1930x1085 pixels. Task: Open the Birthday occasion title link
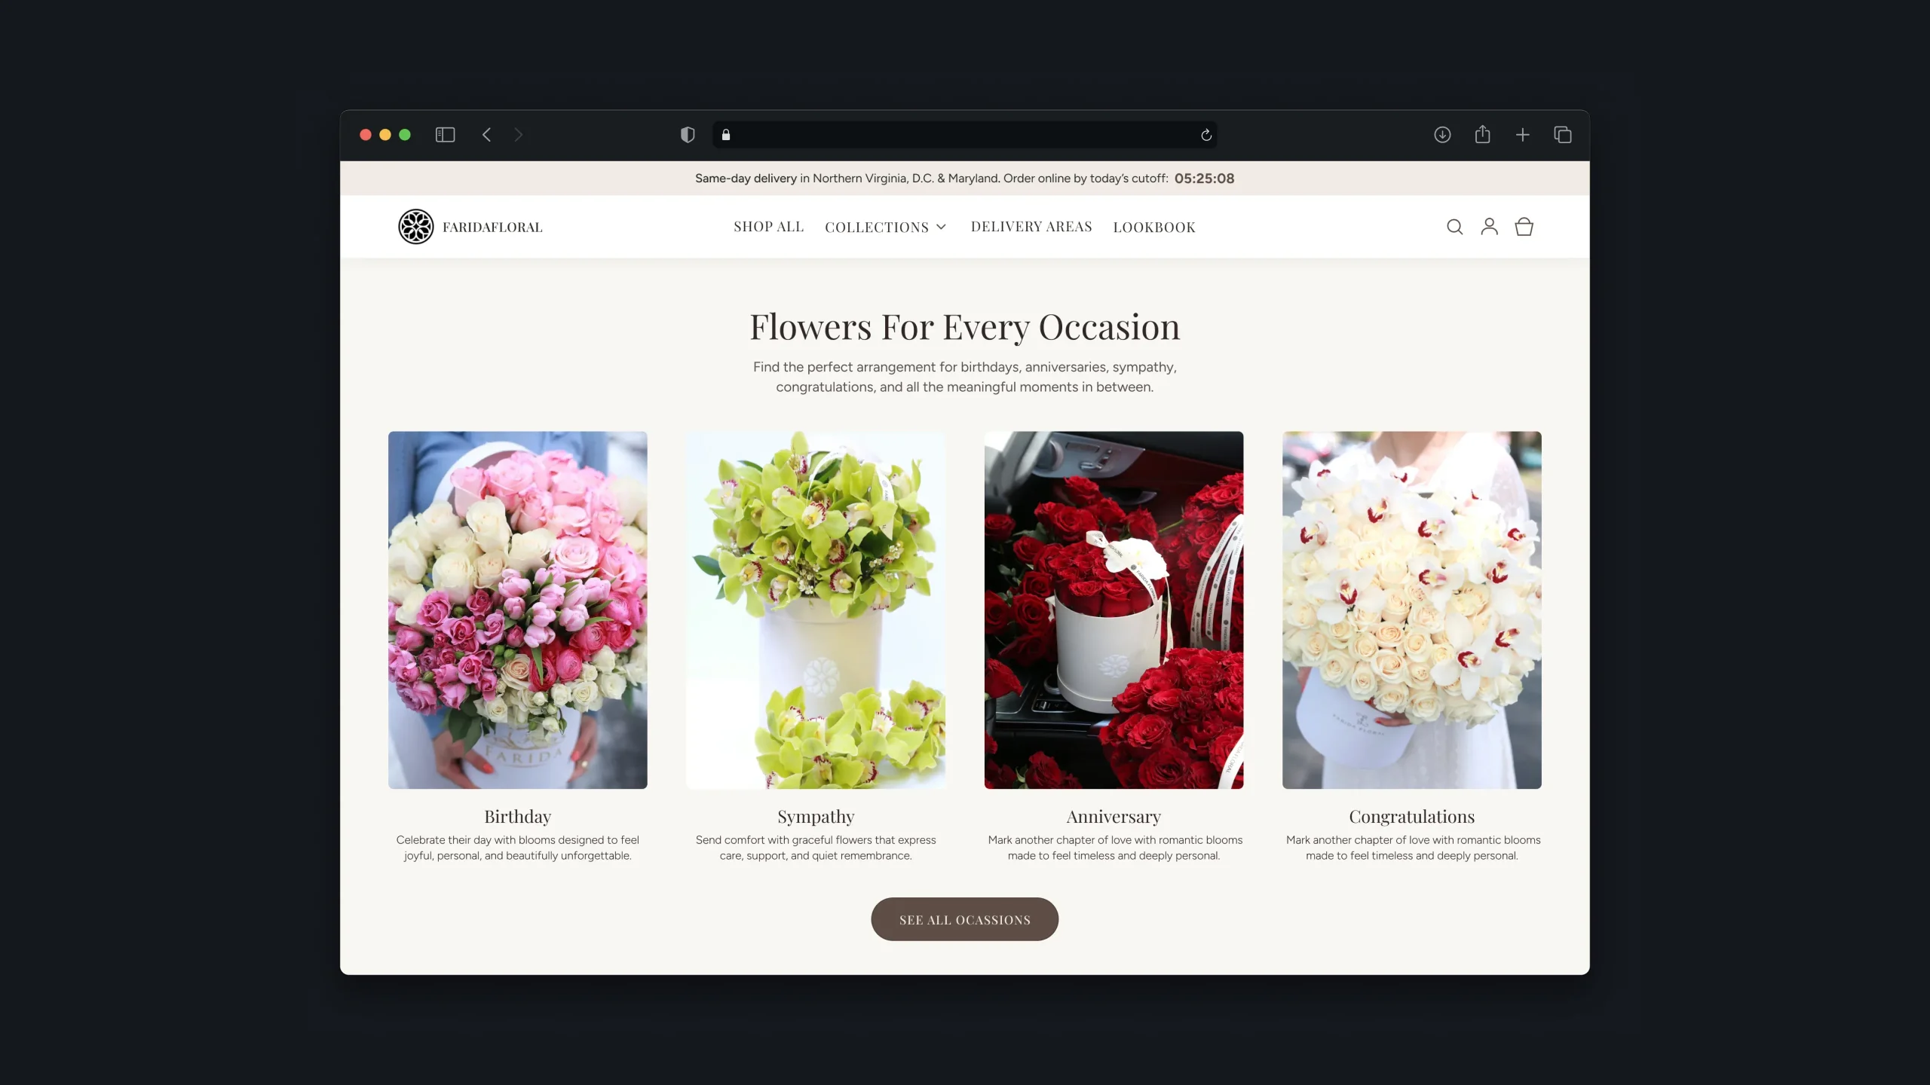tap(517, 817)
